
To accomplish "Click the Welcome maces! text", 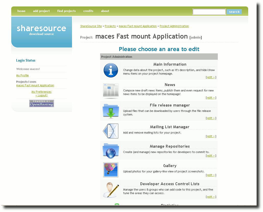I will point(28,69).
